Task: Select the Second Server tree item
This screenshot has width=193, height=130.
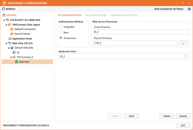Action: tap(22, 34)
